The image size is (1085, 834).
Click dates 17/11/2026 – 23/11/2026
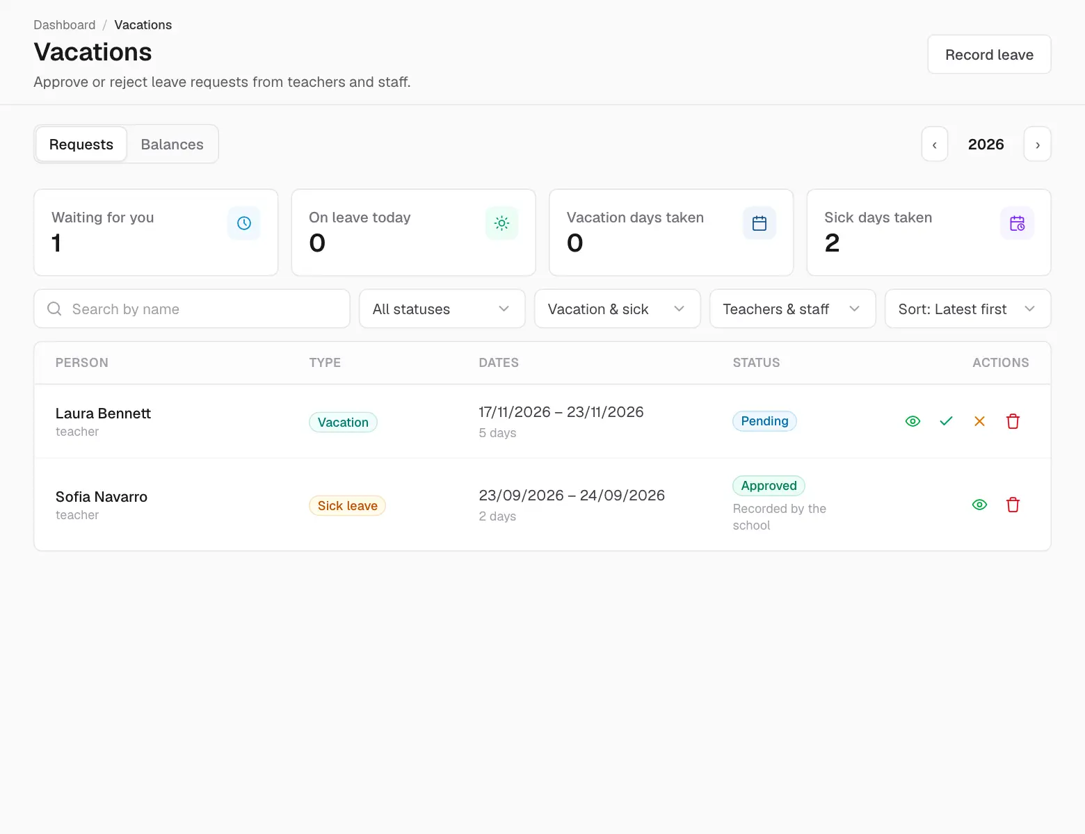(561, 412)
